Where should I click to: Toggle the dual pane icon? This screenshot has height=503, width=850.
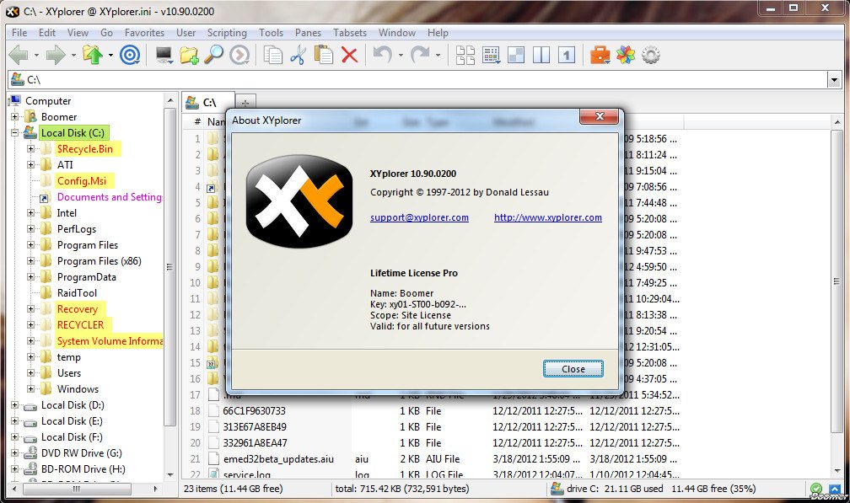coord(541,55)
